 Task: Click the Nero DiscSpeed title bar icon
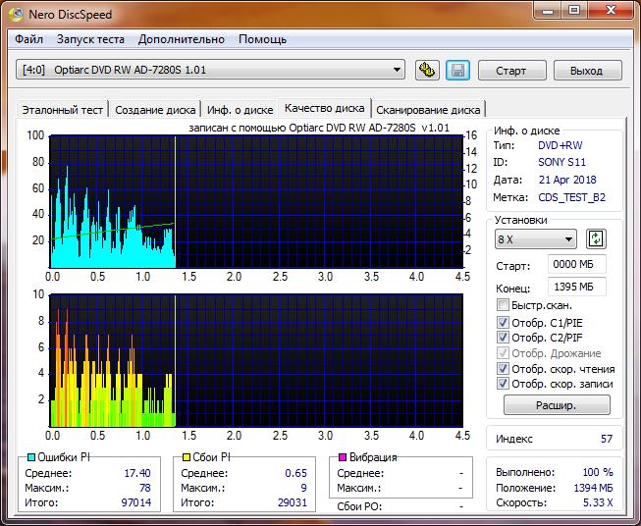(x=14, y=13)
